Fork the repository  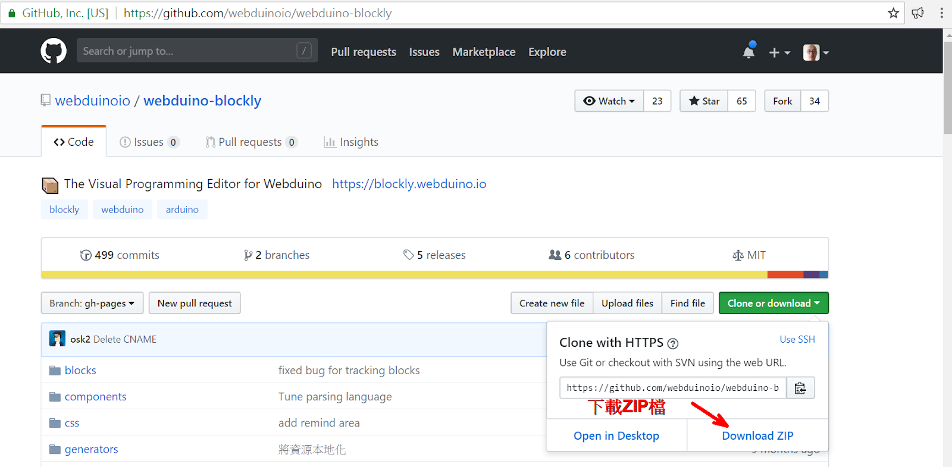pos(782,101)
